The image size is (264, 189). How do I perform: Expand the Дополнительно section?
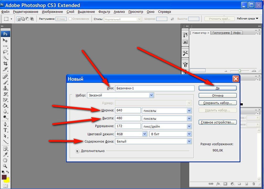(x=77, y=151)
